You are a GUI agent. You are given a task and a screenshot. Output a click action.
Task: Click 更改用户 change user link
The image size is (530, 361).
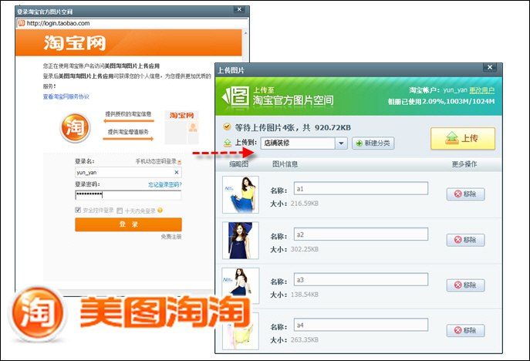pyautogui.click(x=481, y=90)
